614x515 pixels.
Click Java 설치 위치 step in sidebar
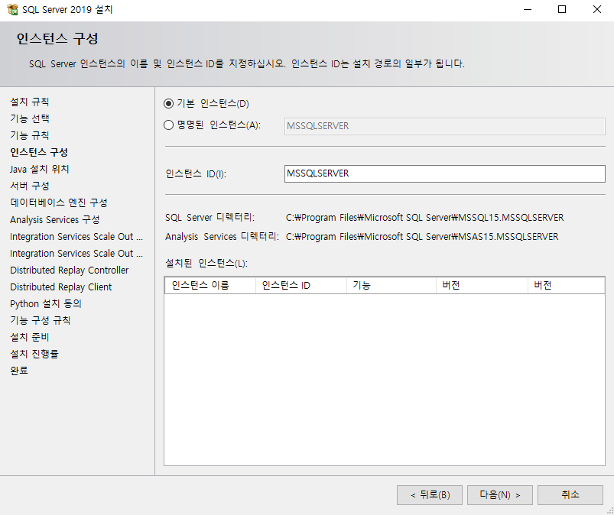tap(40, 169)
